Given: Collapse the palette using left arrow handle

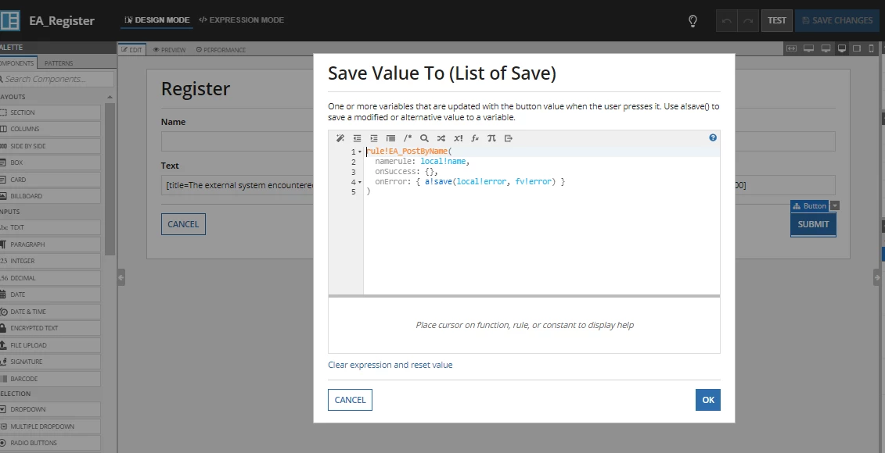Looking at the screenshot, I should coord(121,277).
